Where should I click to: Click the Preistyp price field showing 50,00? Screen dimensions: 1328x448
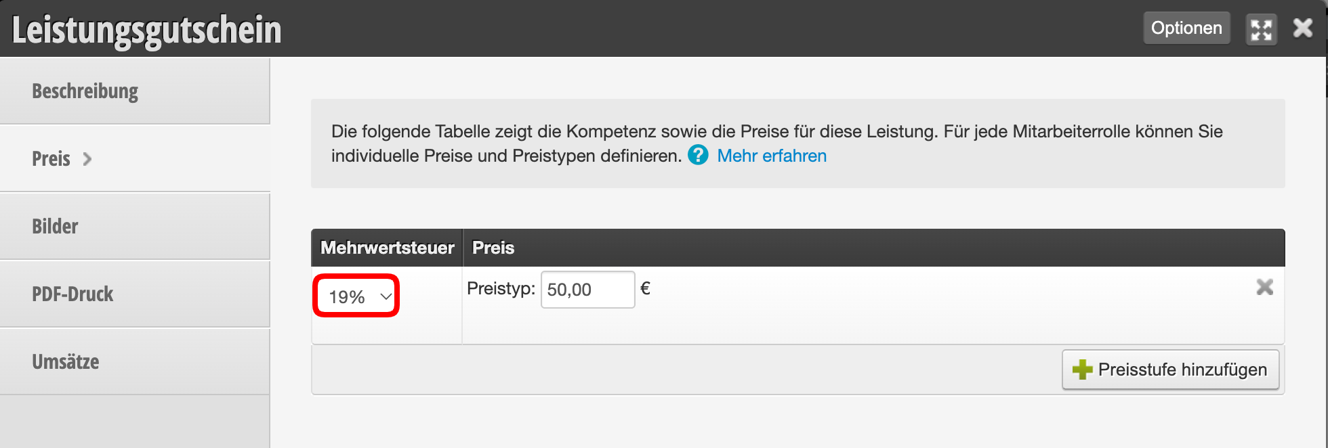pyautogui.click(x=587, y=290)
